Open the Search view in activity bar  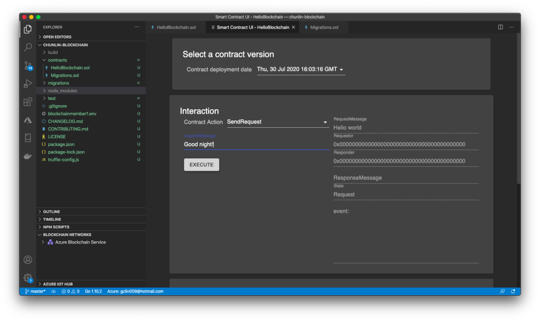(28, 48)
